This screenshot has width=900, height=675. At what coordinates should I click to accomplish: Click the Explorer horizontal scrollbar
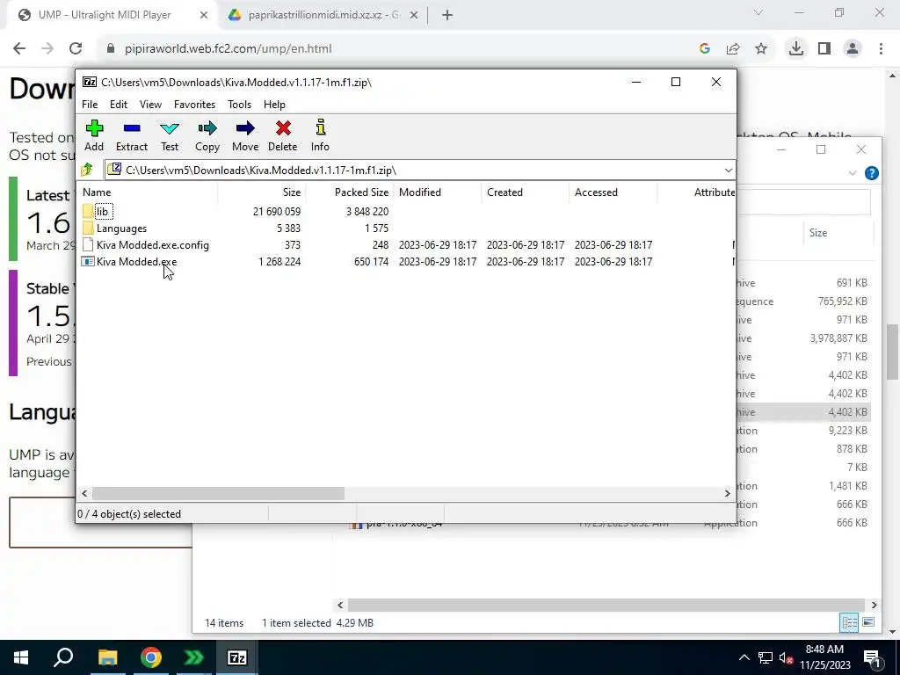(x=606, y=605)
